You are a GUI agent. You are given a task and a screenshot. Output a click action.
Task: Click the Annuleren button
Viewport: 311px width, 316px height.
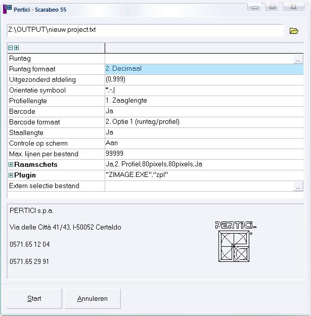[93, 299]
